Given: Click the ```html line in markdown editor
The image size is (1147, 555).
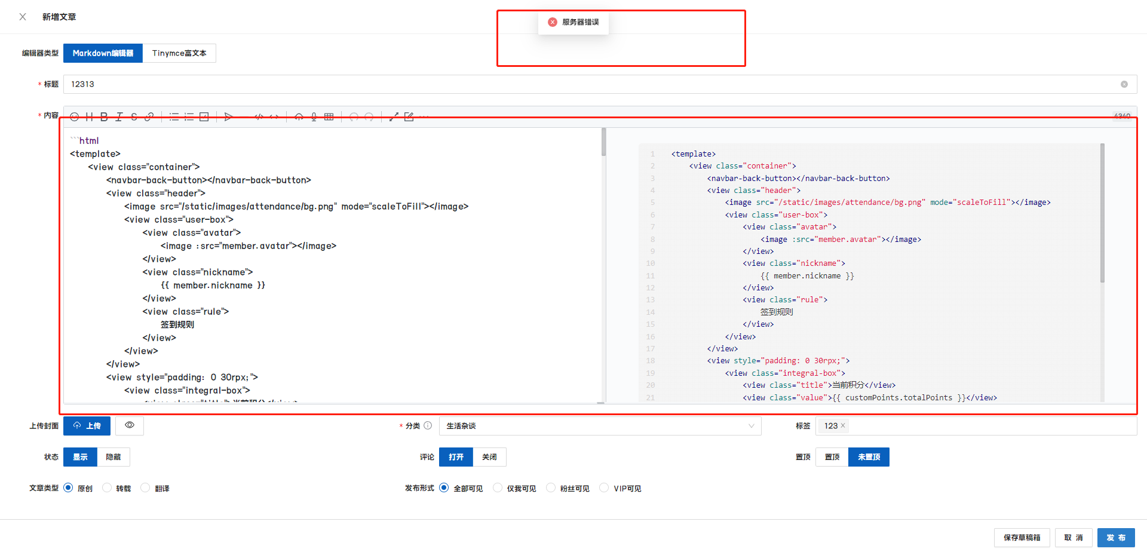Looking at the screenshot, I should click(85, 141).
